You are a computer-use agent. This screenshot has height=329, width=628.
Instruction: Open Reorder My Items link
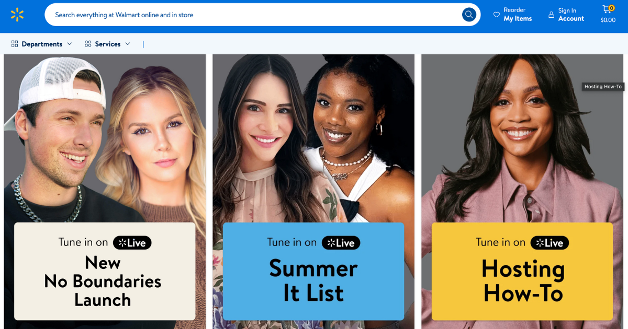pos(513,15)
